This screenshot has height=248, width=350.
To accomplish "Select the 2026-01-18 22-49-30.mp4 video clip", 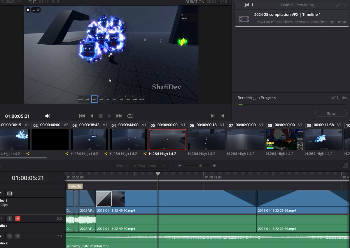I will 176,202.
